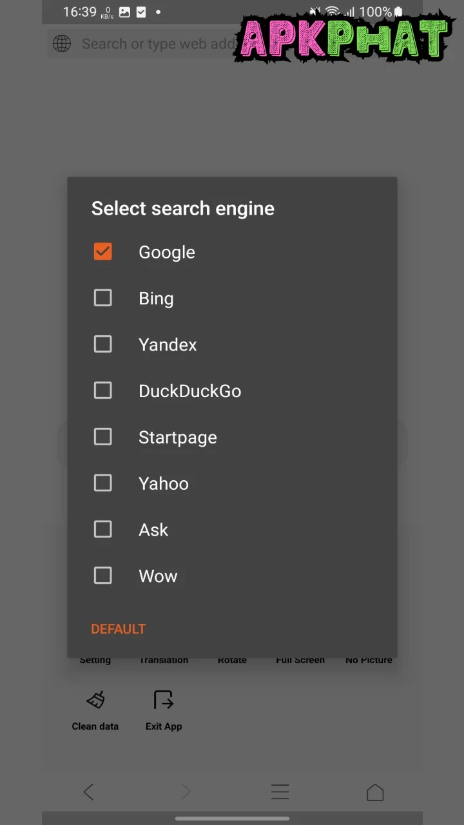Tap the home icon in bottom bar

tap(375, 792)
